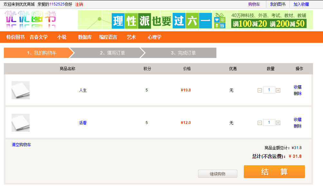This screenshot has width=323, height=190.
Task: Open the 心理学 category
Action: 155,37
